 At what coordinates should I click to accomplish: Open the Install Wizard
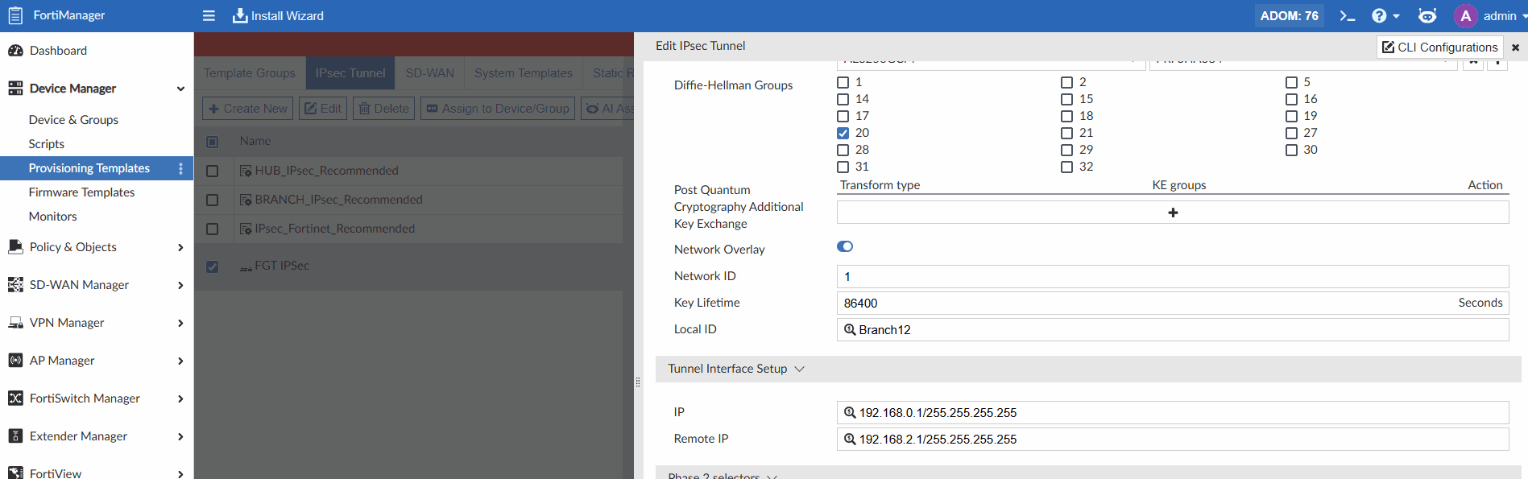tap(278, 15)
